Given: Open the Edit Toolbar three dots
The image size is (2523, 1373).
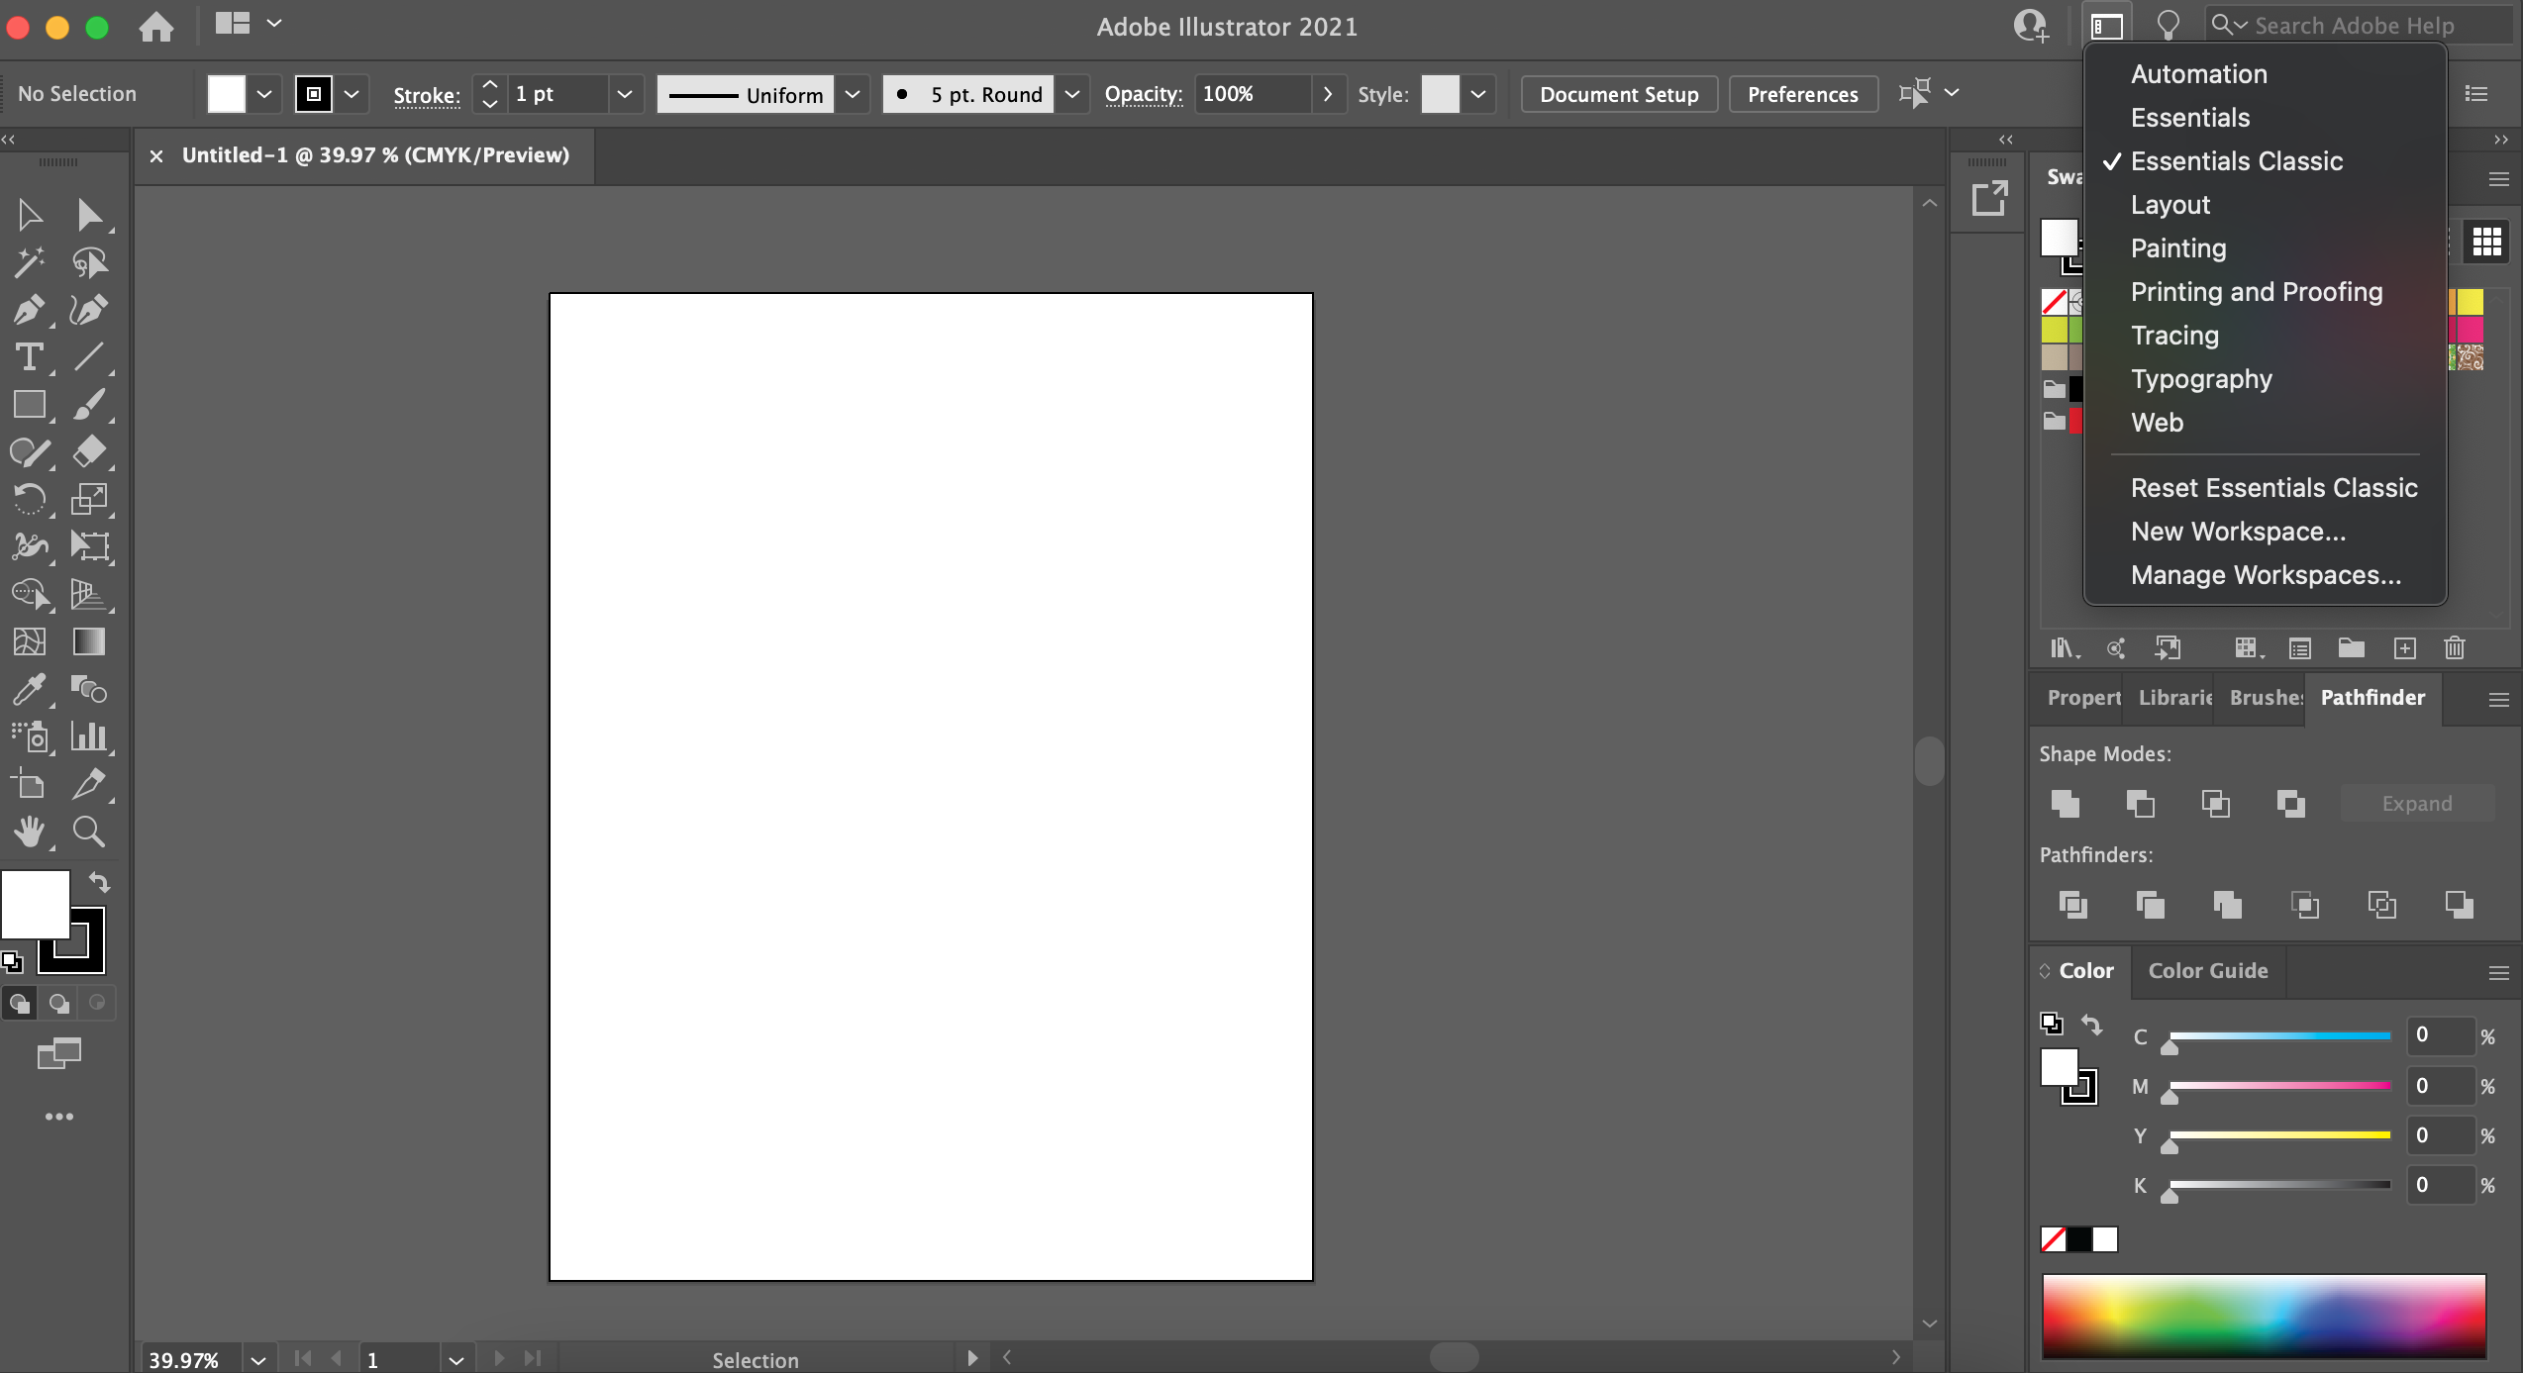Looking at the screenshot, I should 59,1117.
